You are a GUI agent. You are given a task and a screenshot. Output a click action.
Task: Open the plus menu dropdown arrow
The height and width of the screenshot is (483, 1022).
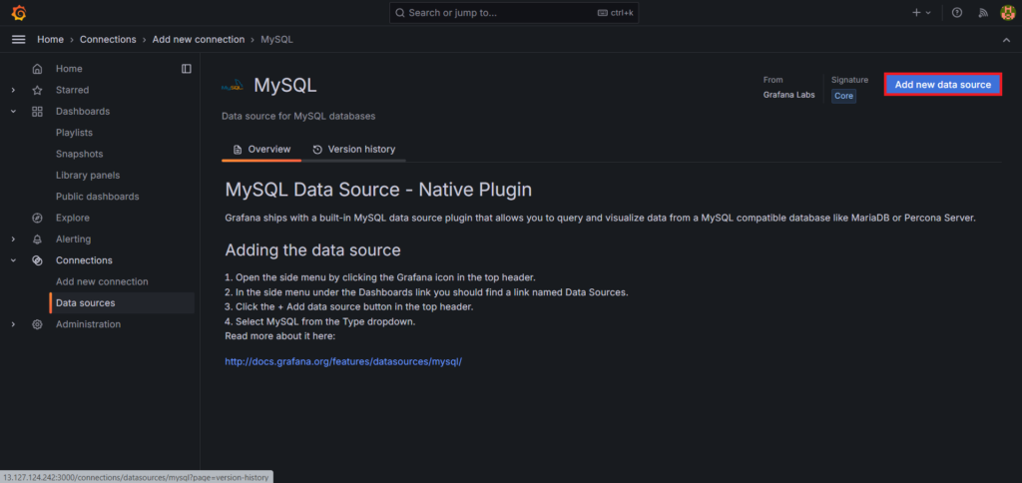(x=929, y=12)
